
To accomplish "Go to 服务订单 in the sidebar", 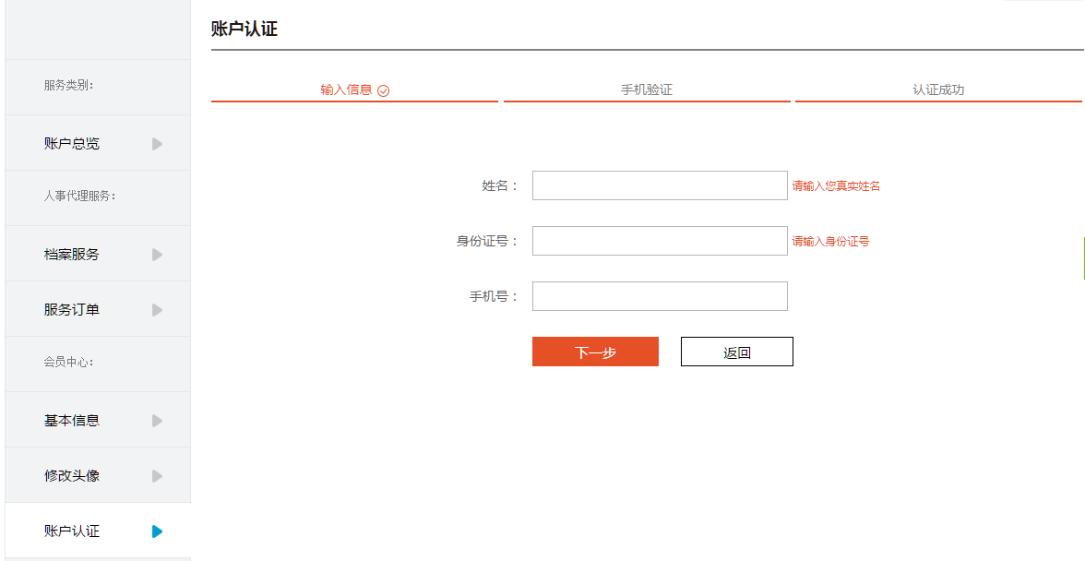I will click(98, 309).
